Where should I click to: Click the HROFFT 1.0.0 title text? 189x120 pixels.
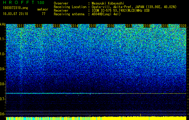24,2
